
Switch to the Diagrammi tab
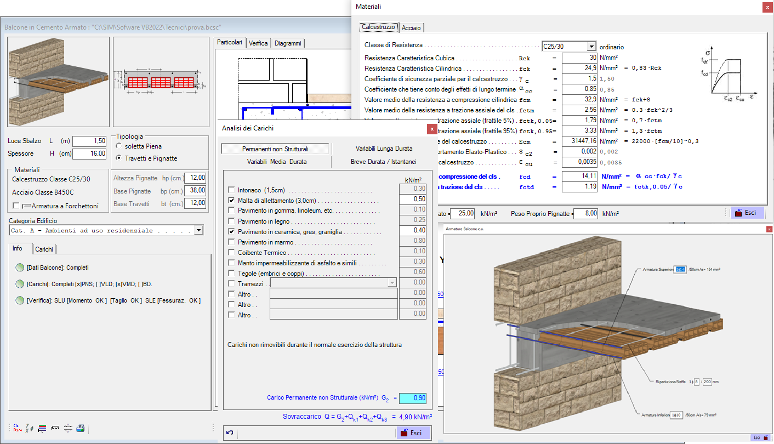point(287,43)
